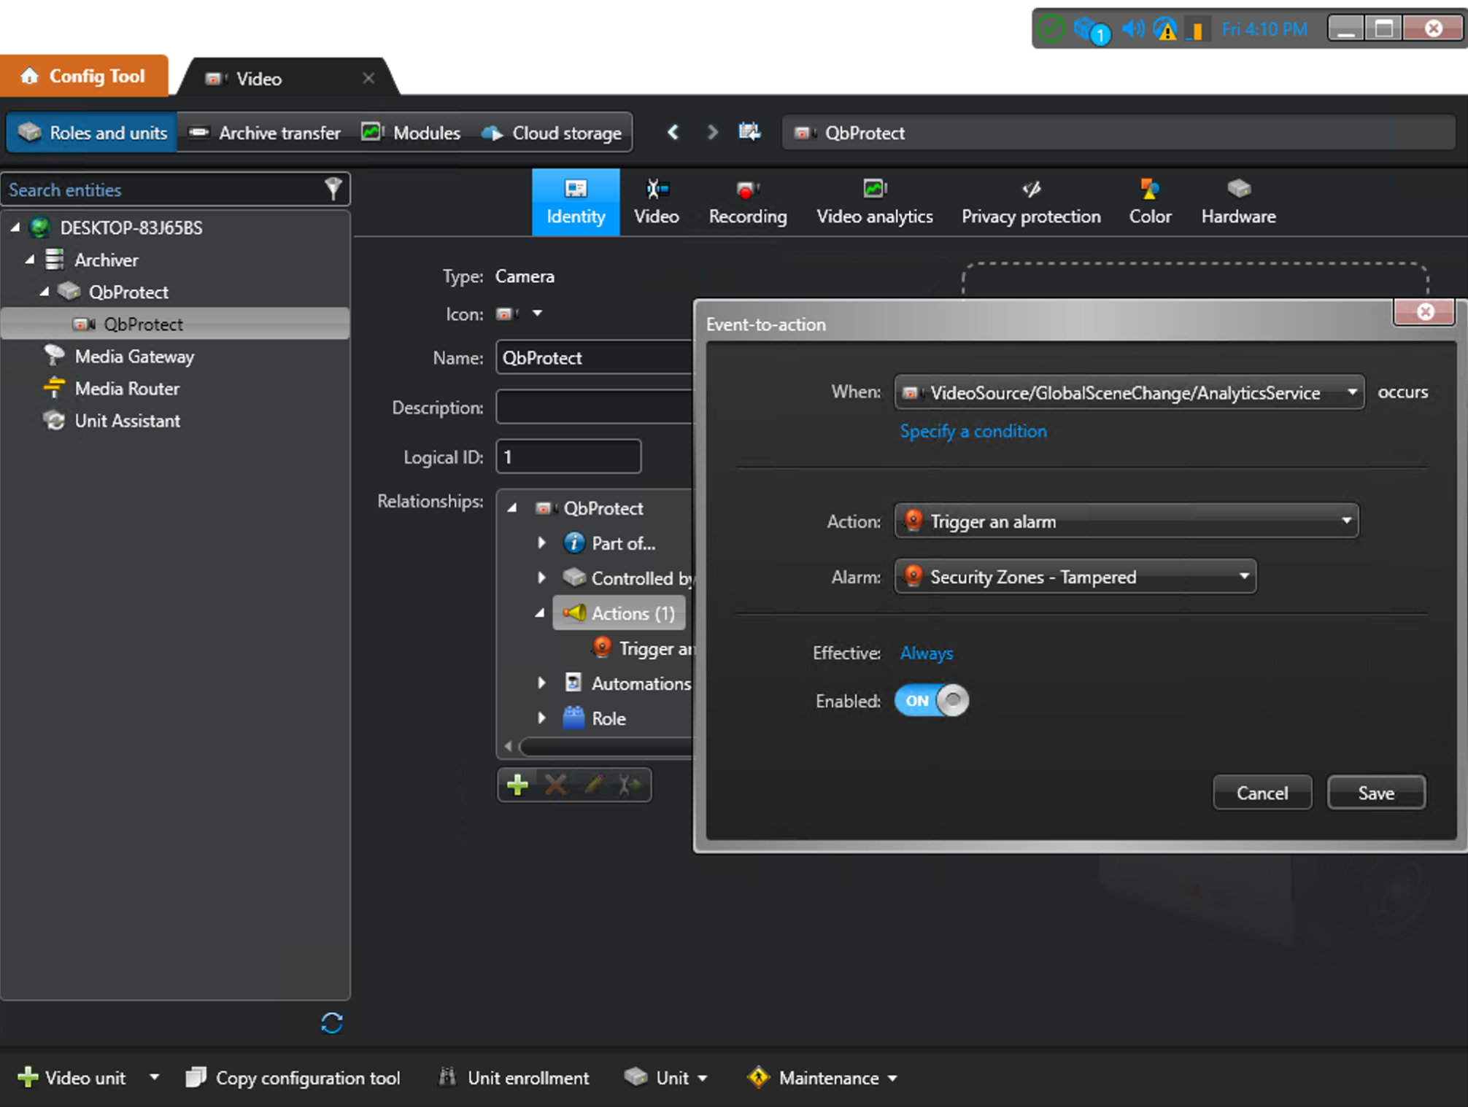The image size is (1468, 1107).
Task: Go forward with the right navigation arrow
Action: click(713, 132)
